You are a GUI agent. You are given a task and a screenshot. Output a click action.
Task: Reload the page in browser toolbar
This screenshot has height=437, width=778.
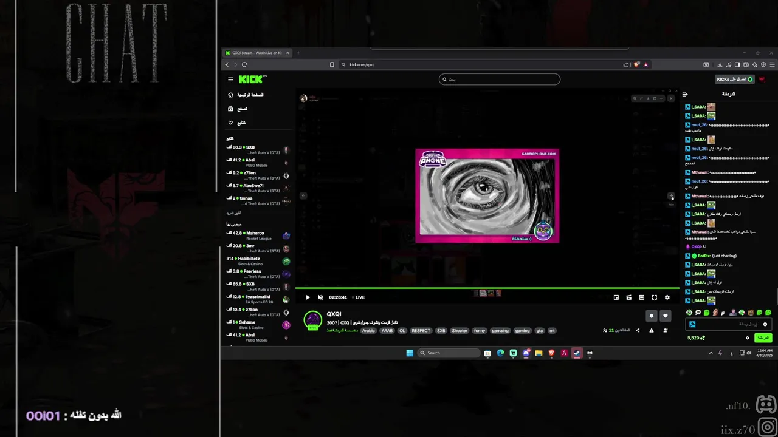pos(244,64)
